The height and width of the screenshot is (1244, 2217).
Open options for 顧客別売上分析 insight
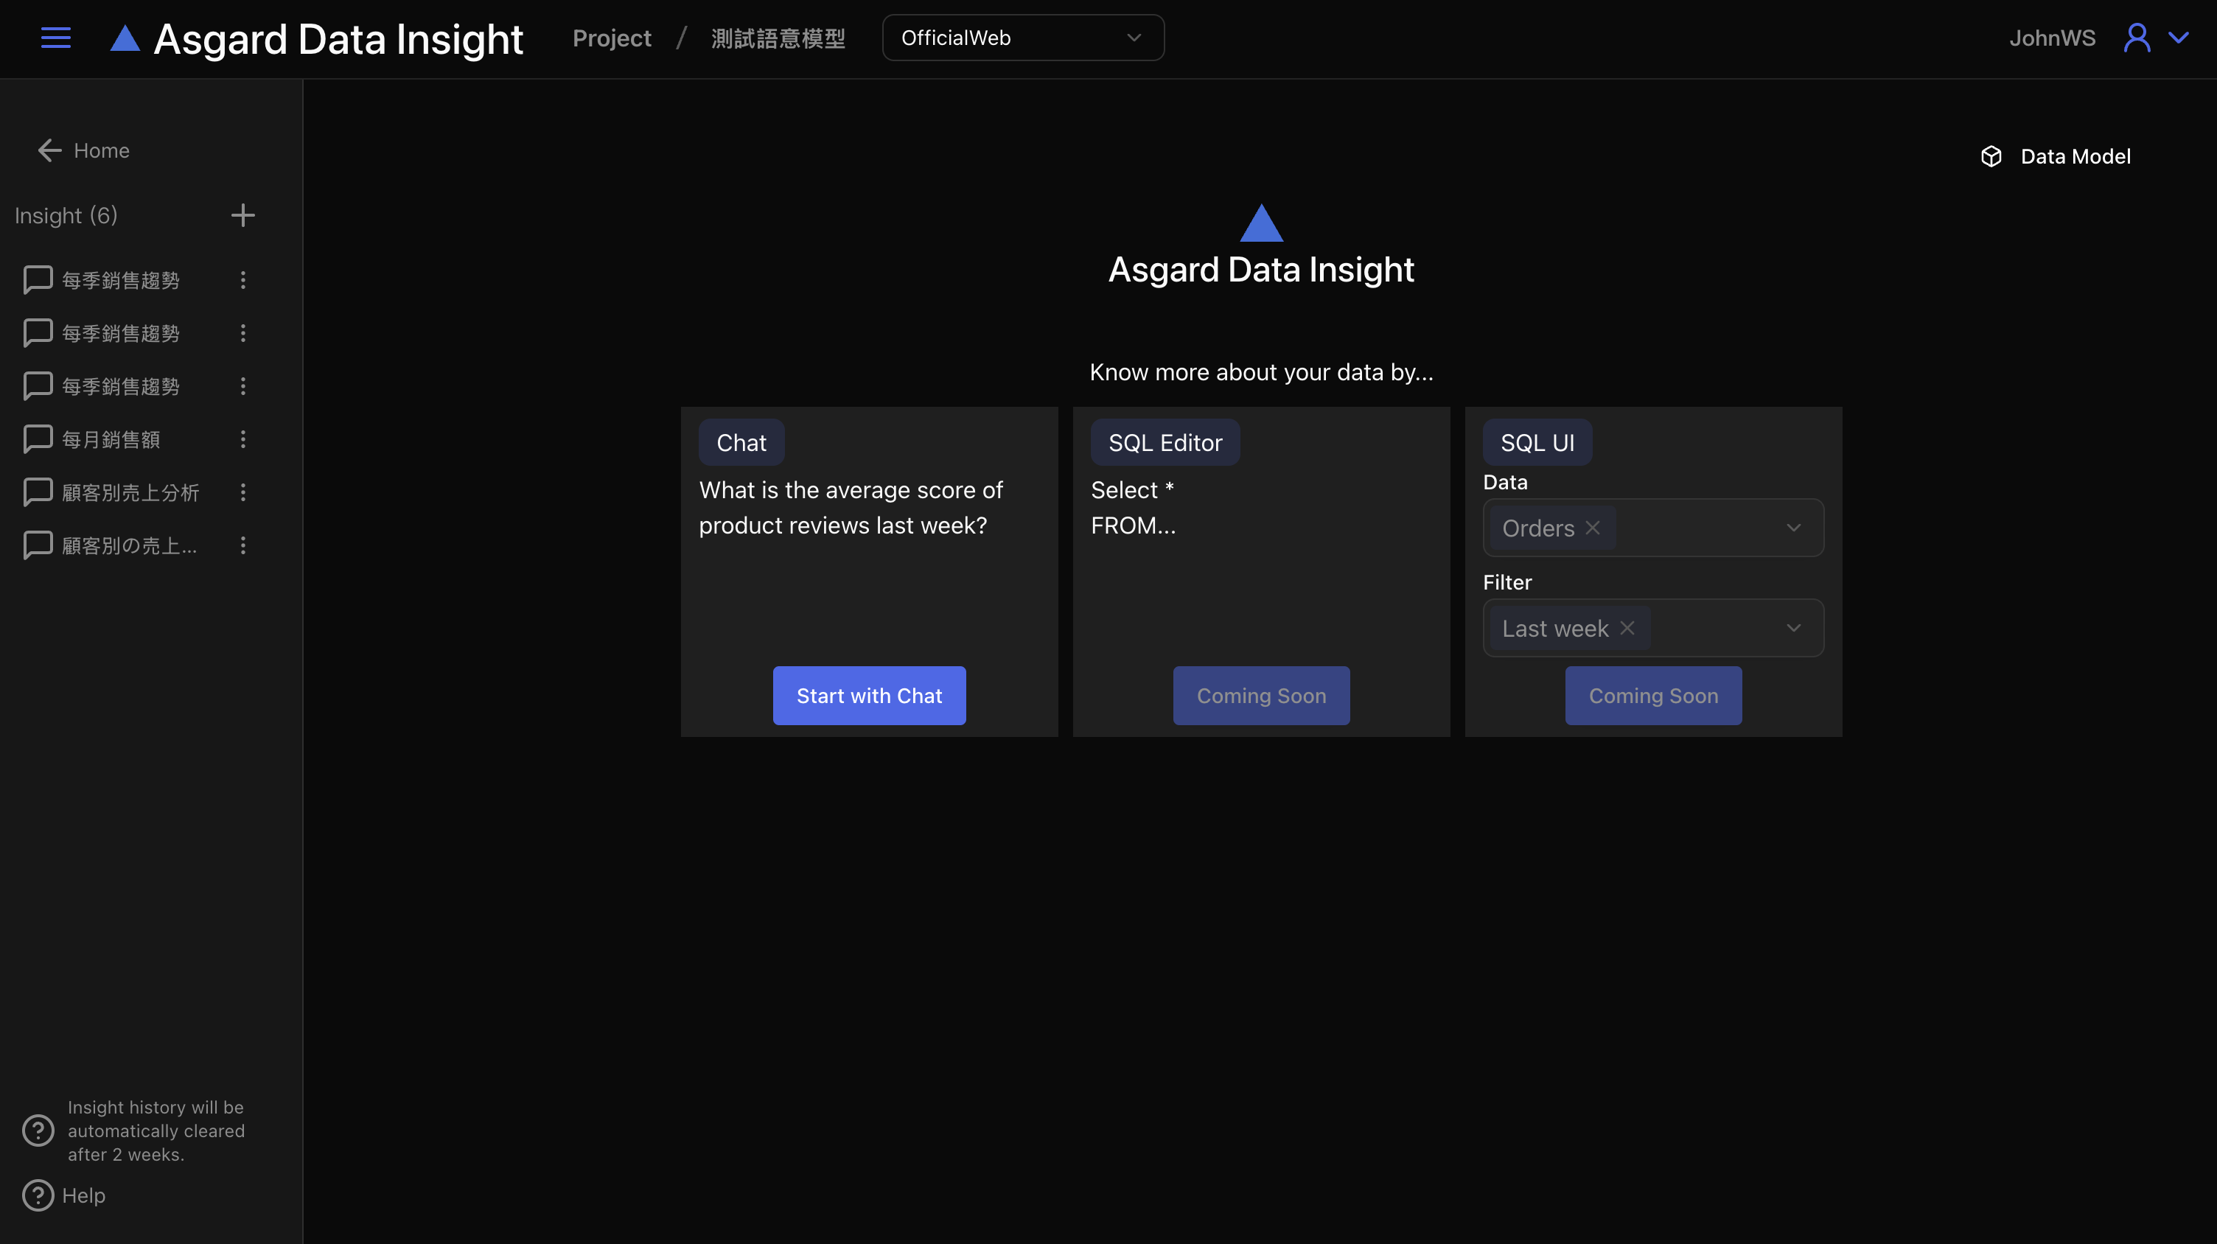tap(242, 493)
